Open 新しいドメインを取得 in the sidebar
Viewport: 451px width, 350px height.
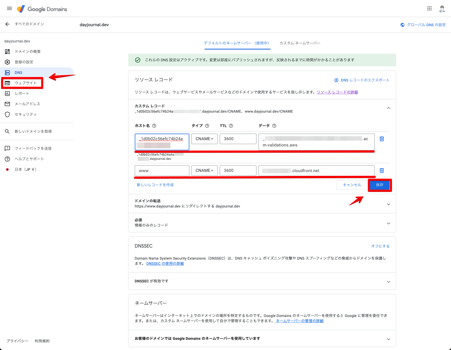37,131
